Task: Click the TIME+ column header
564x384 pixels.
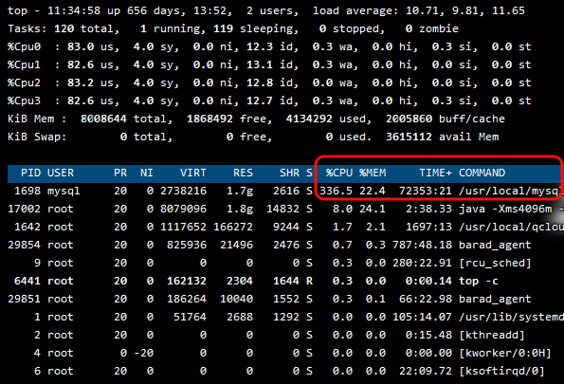Action: coord(435,174)
